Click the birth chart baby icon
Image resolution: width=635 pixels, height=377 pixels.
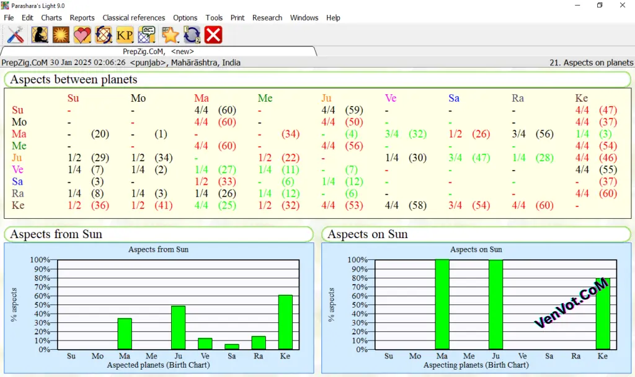coord(40,35)
